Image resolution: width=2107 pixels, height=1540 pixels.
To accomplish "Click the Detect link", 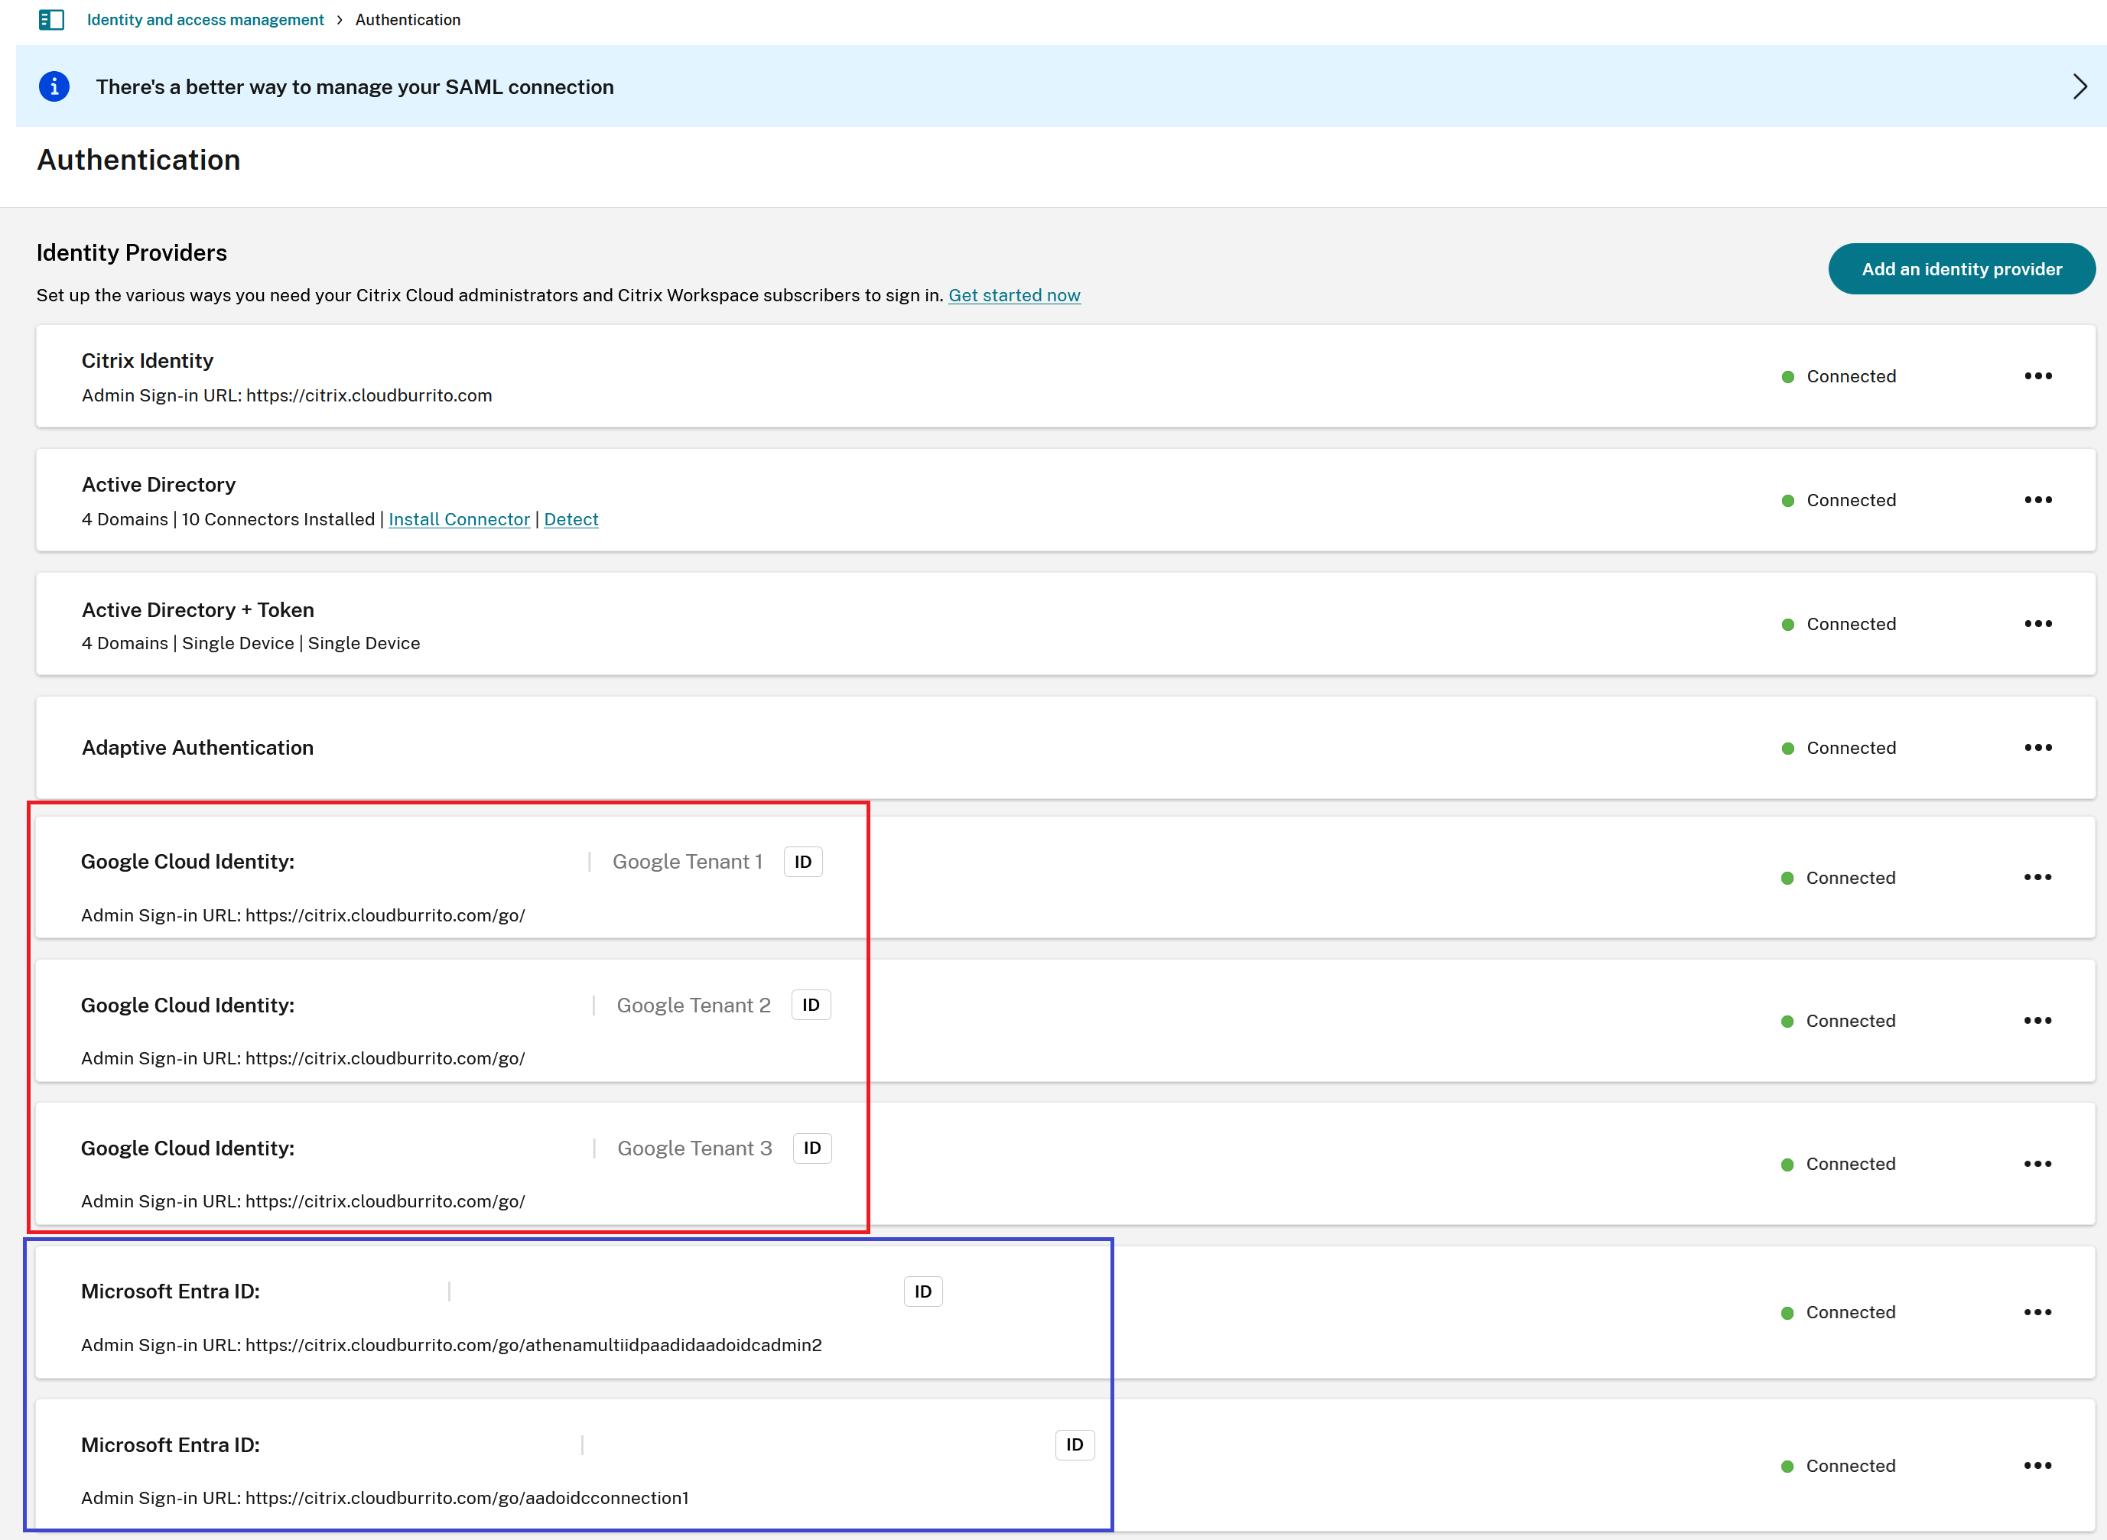I will click(571, 519).
